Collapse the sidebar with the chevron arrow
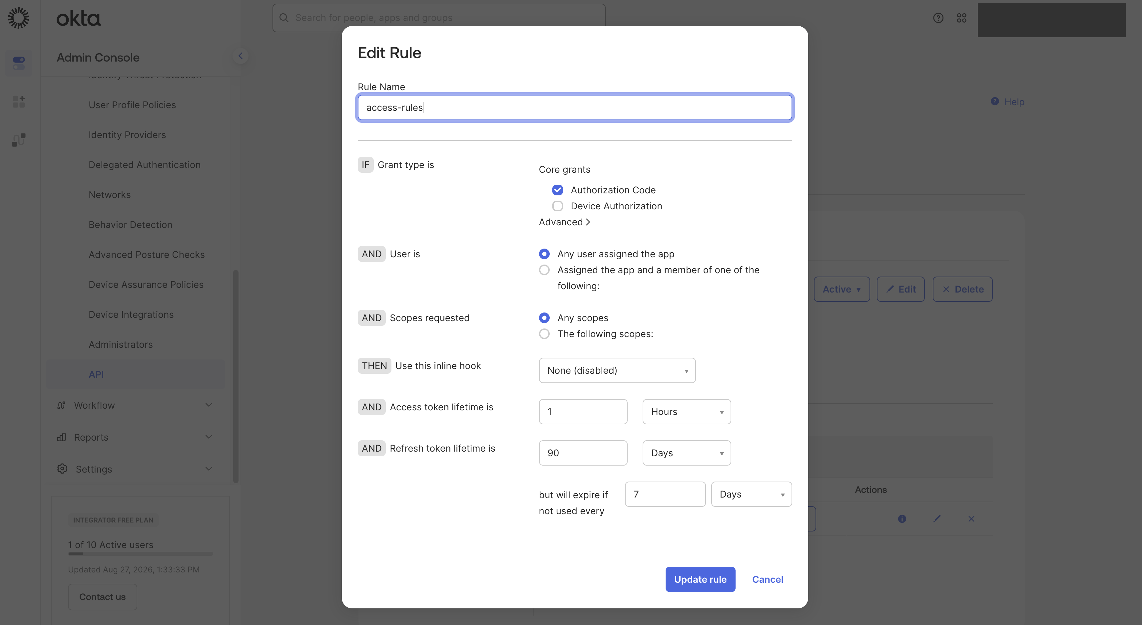 point(240,56)
